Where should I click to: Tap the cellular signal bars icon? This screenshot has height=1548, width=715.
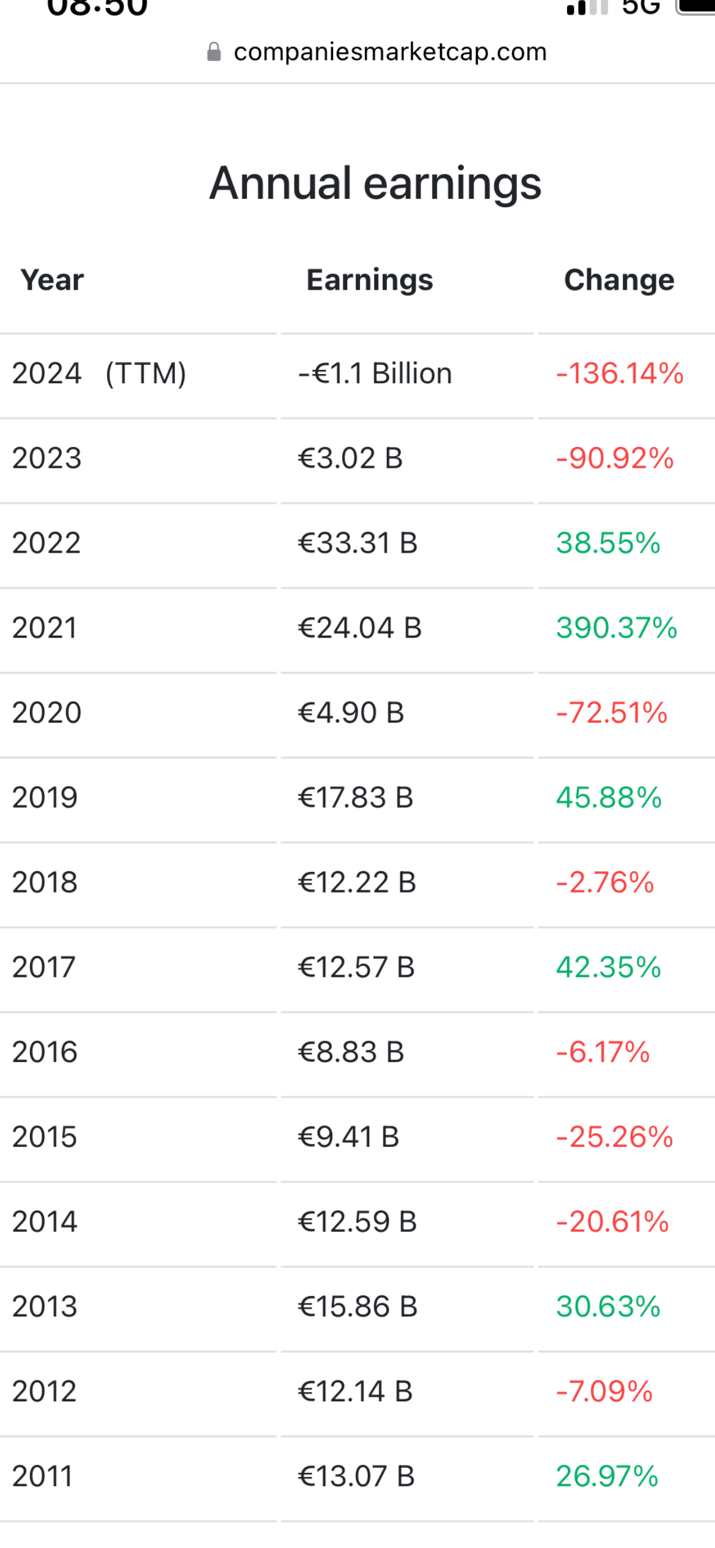[x=587, y=7]
